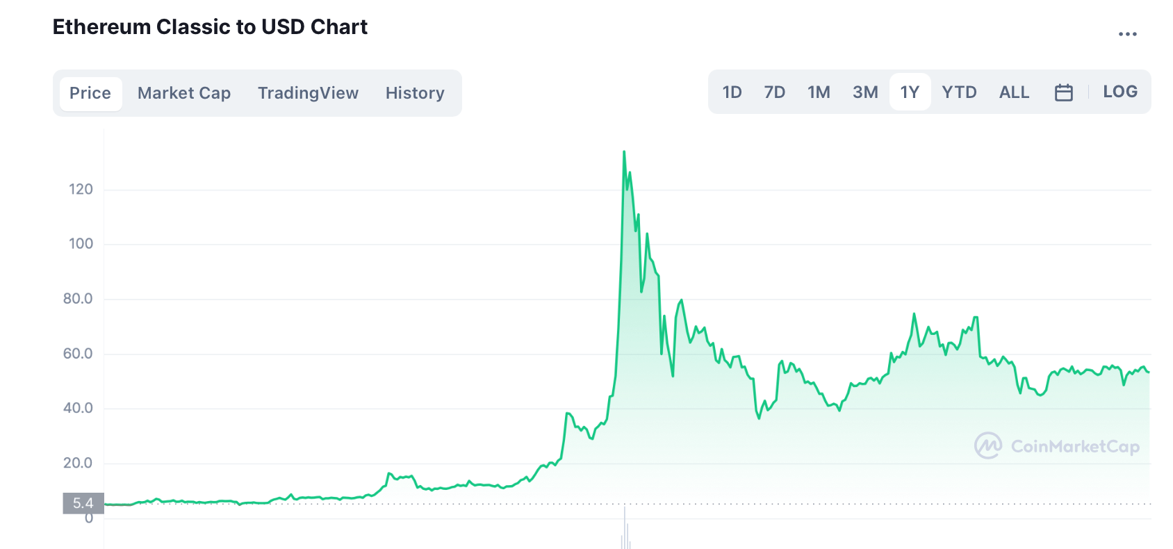Click the 5.4 price label tag

coord(83,503)
